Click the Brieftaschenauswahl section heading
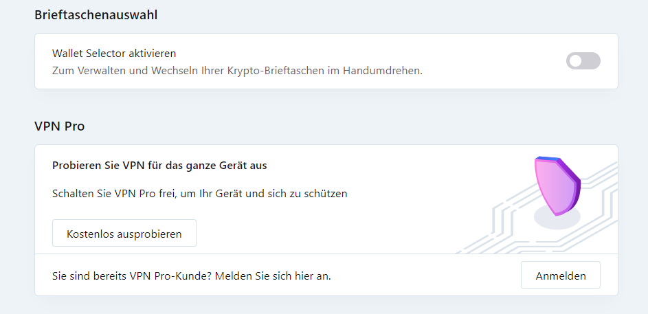Image resolution: width=648 pixels, height=314 pixels. point(96,15)
